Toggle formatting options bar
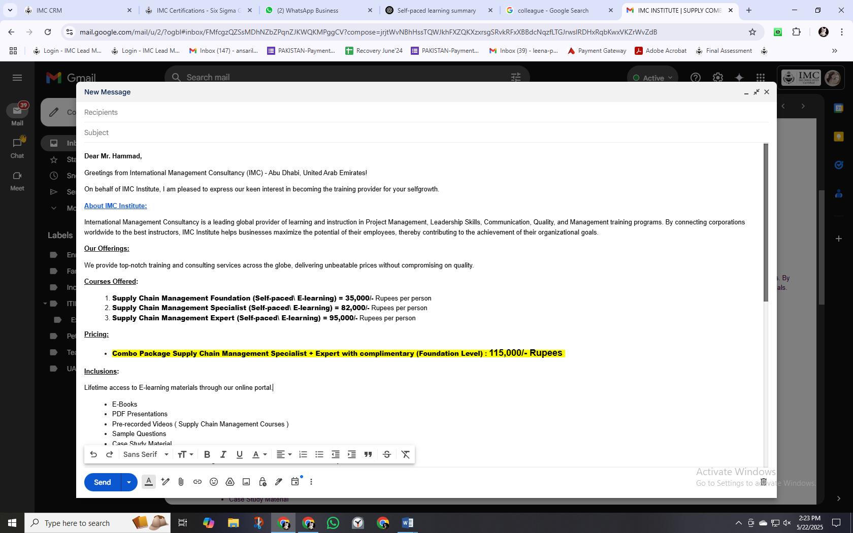Image resolution: width=853 pixels, height=533 pixels. coord(149,482)
